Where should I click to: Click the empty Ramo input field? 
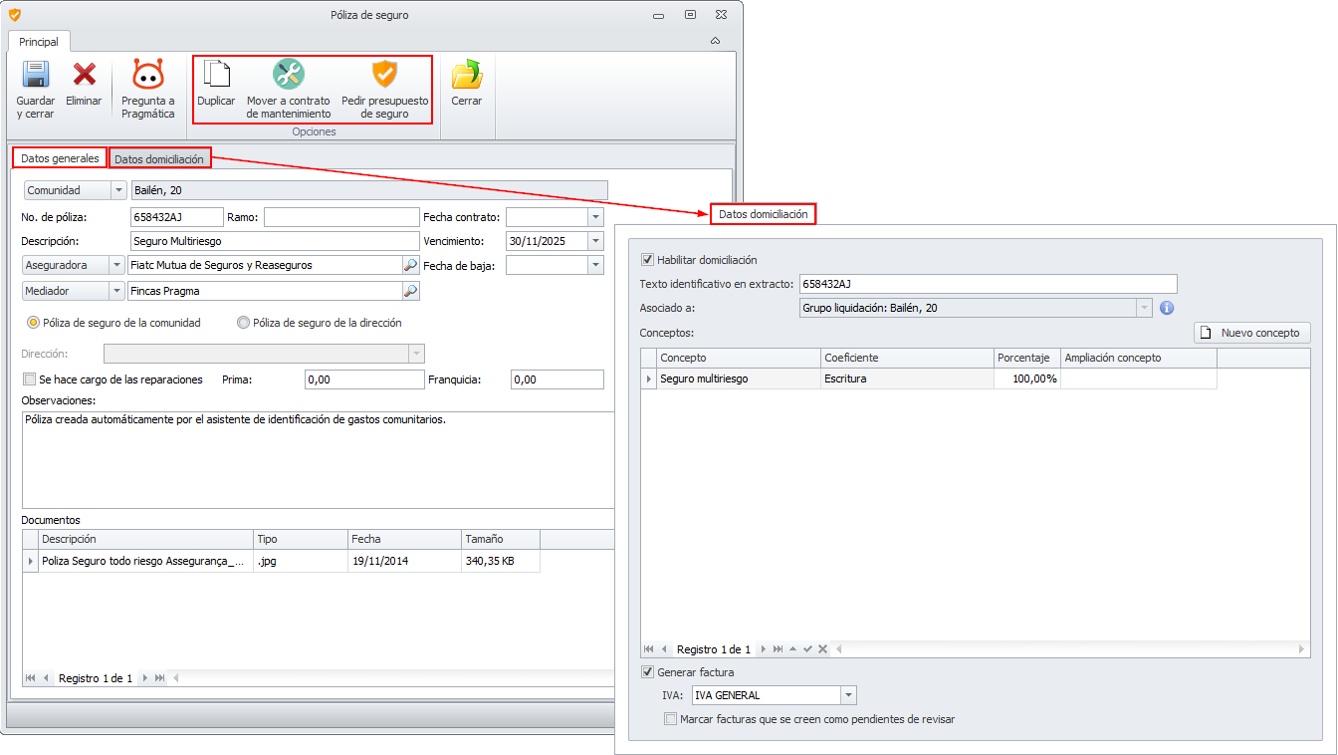341,216
